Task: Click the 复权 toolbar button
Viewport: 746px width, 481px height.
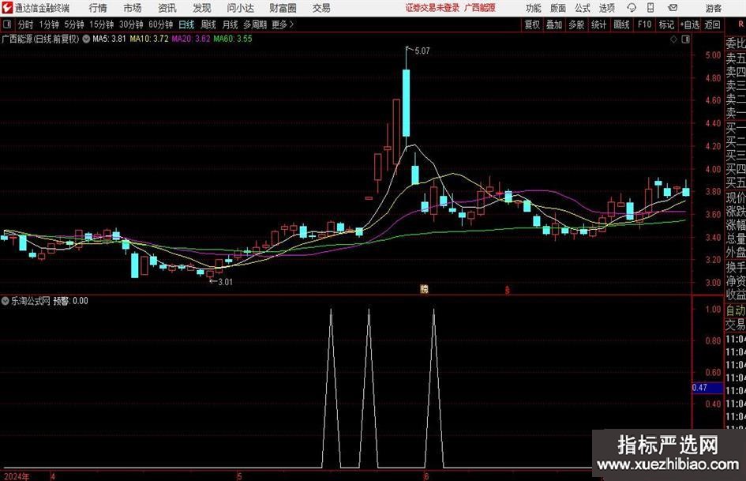Action: 532,24
